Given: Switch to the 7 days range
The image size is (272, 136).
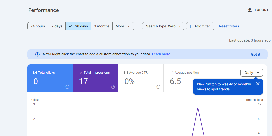Looking at the screenshot, I should coord(57,26).
